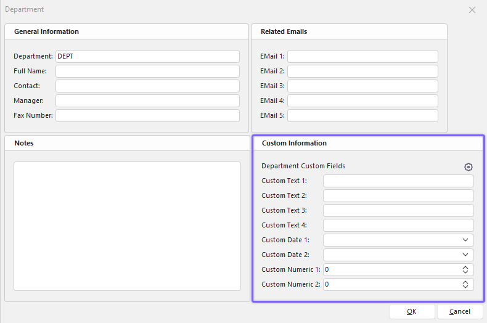Select the EMail 5 input field

click(x=362, y=115)
